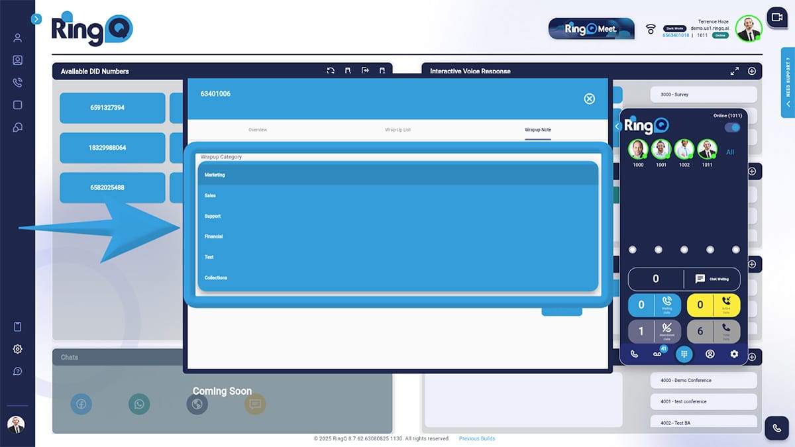This screenshot has width=795, height=447.
Task: Open the softphone dialpad
Action: [x=684, y=354]
